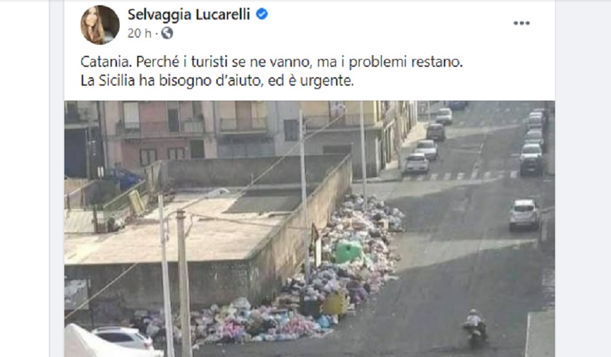
Task: Click the blue verified badge
Action: point(261,14)
